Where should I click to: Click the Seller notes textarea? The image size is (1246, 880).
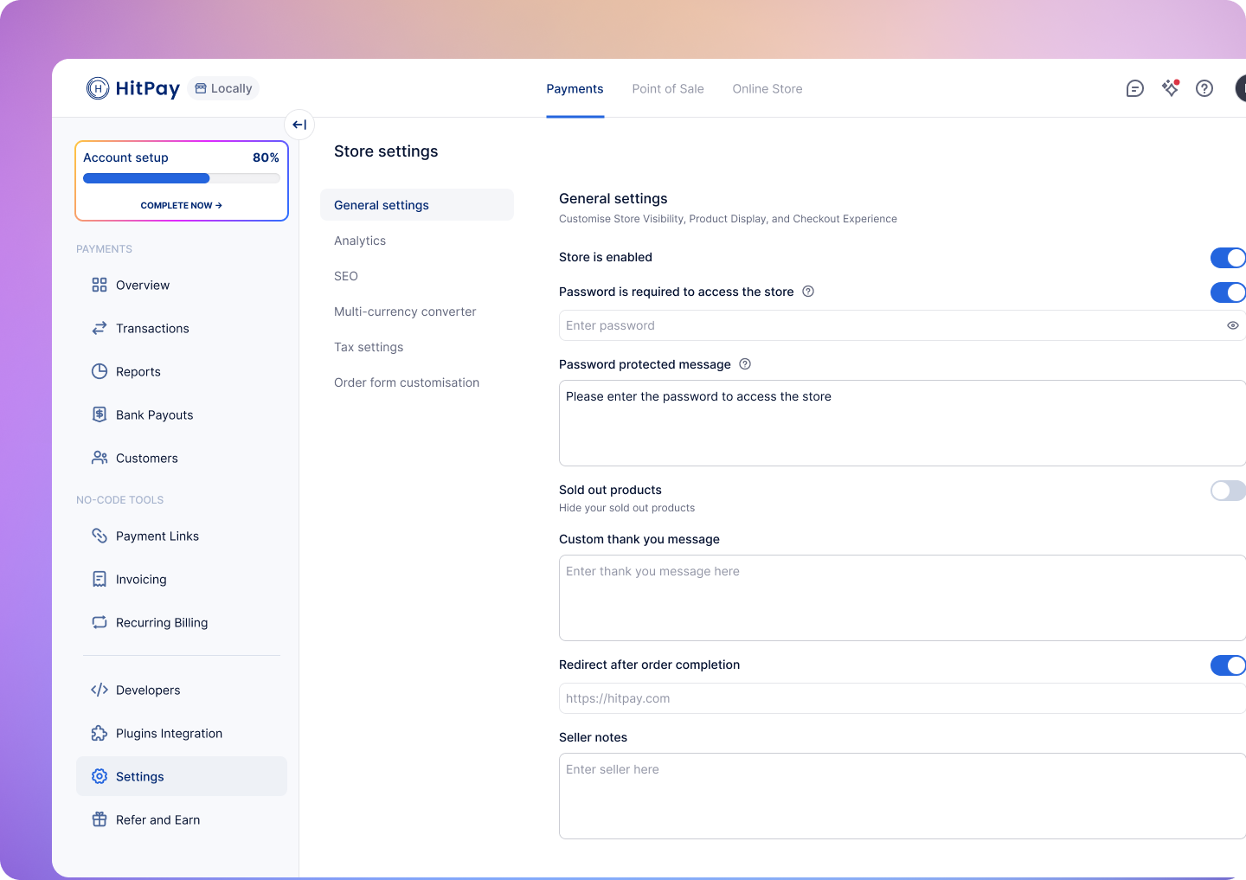click(x=902, y=796)
